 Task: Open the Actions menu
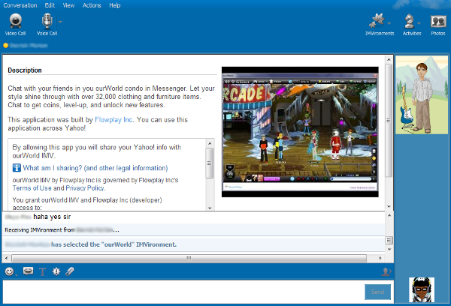coord(91,5)
